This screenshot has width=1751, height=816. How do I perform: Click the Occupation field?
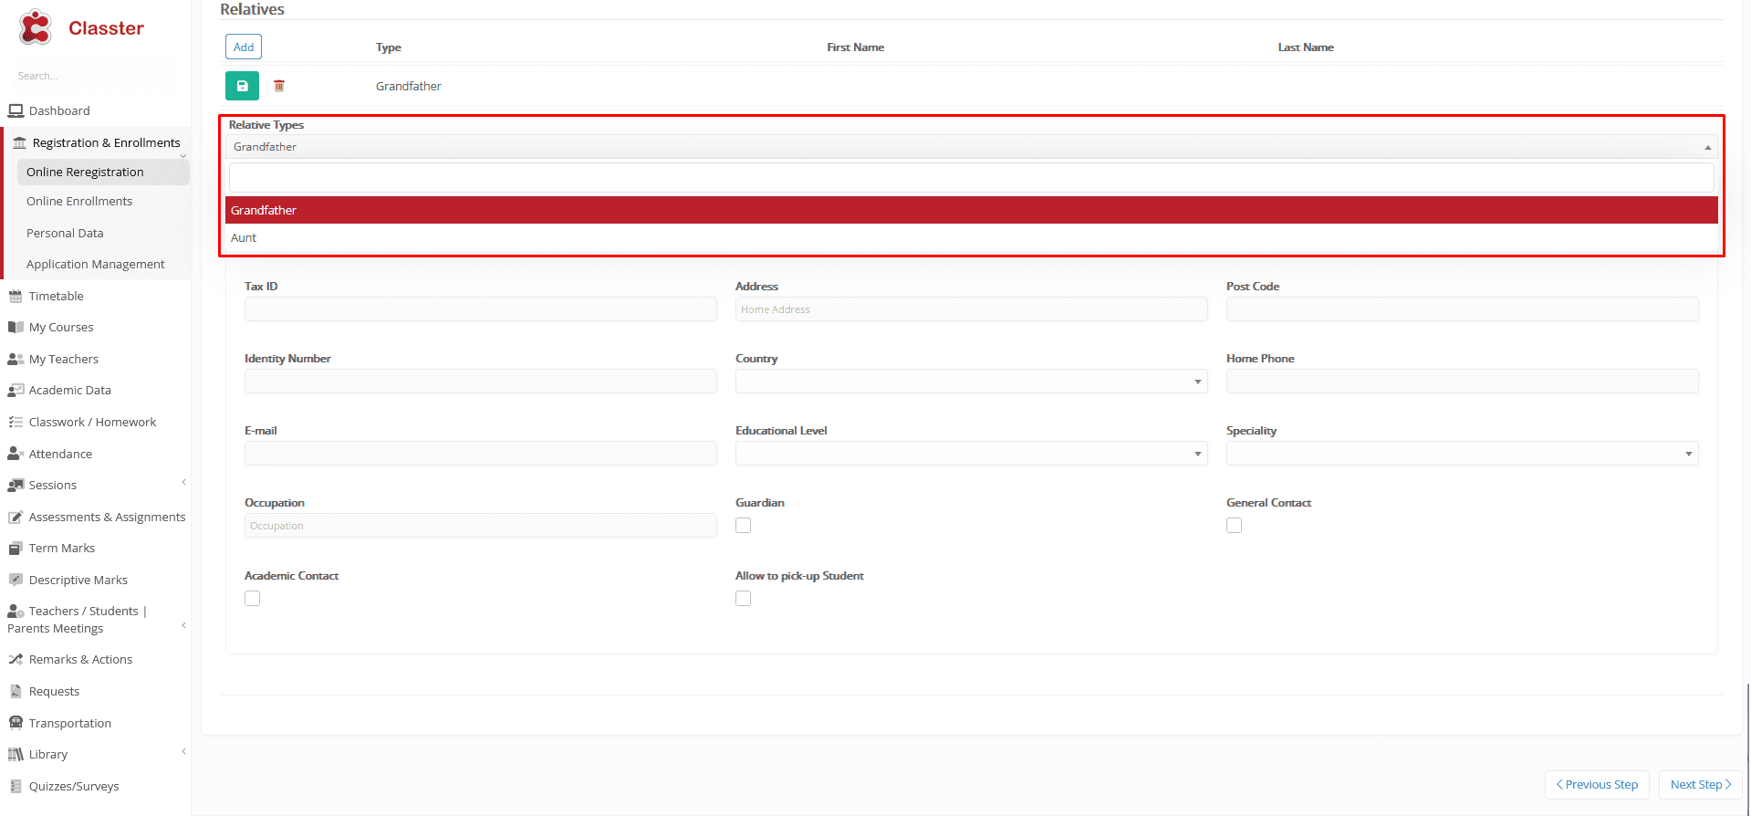[x=481, y=526]
